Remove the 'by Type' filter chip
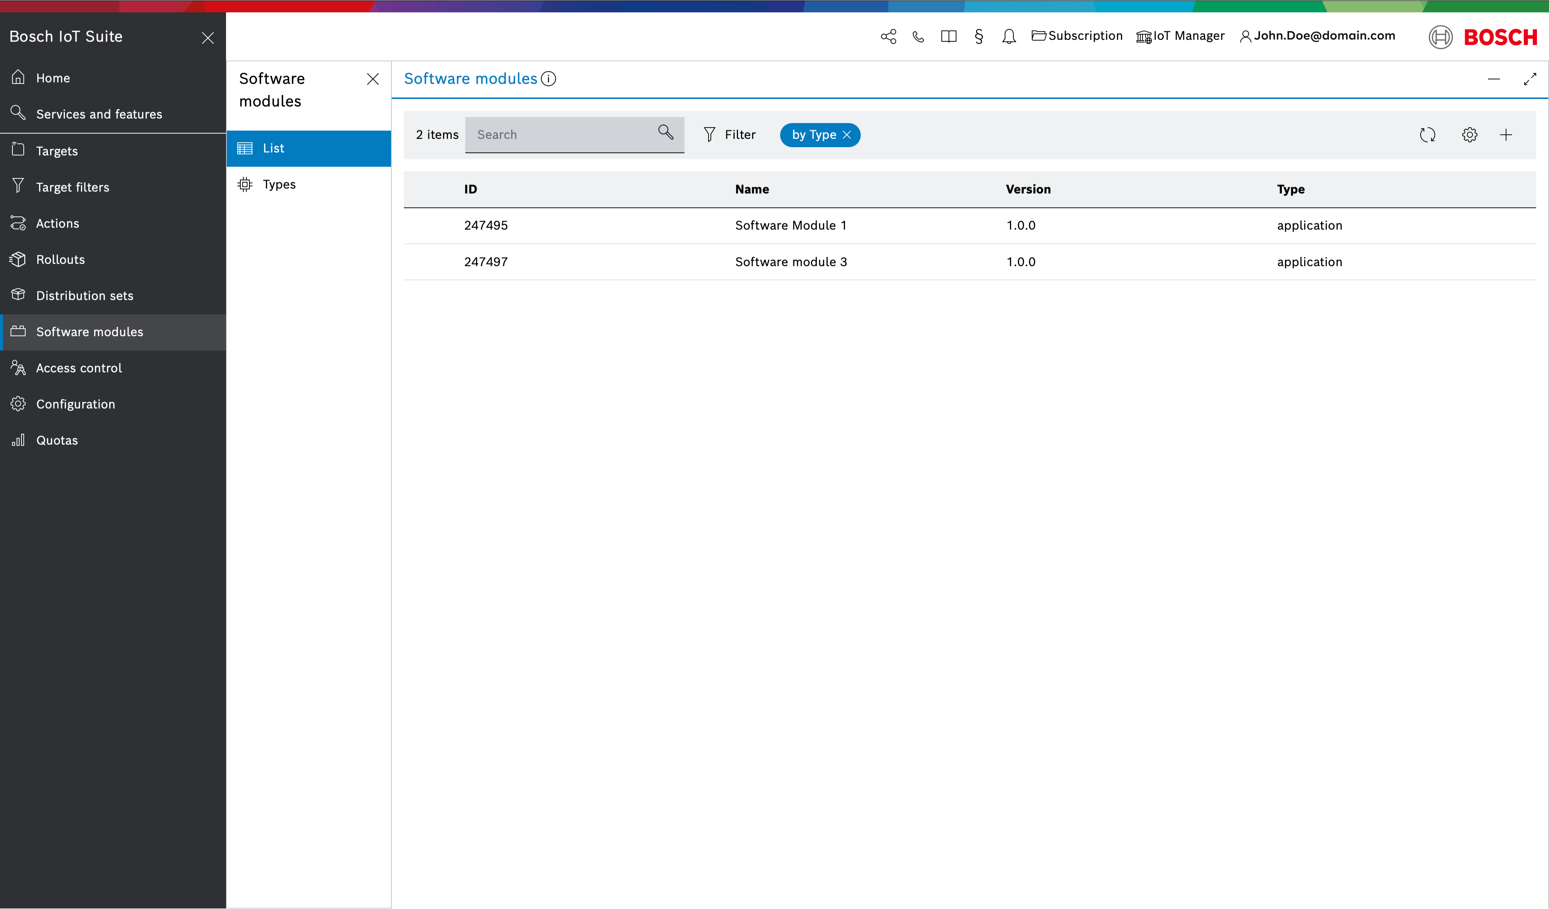The image size is (1549, 909). (x=847, y=134)
